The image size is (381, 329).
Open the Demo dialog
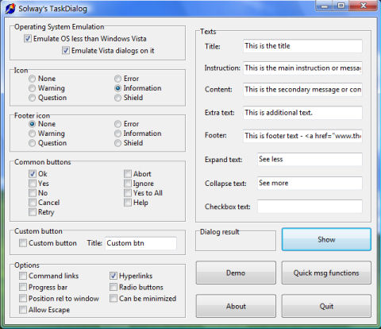point(236,273)
